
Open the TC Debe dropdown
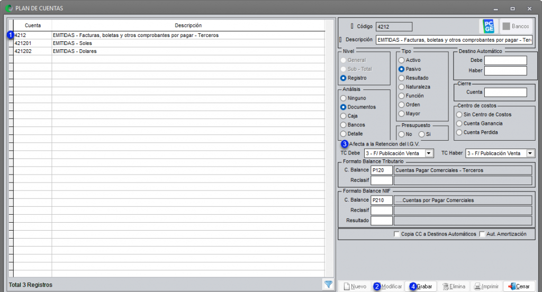(x=429, y=153)
